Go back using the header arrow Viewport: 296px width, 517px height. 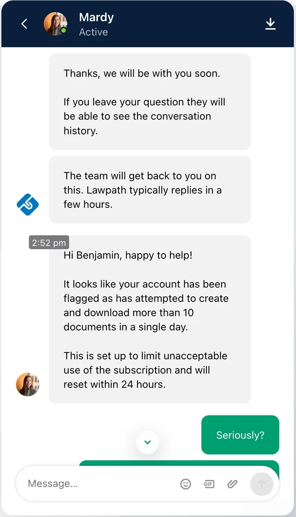pos(24,24)
